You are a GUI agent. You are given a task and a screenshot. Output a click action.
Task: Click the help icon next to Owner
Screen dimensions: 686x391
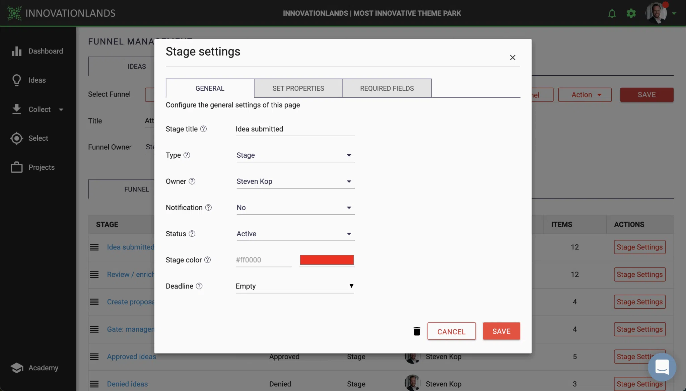point(192,181)
